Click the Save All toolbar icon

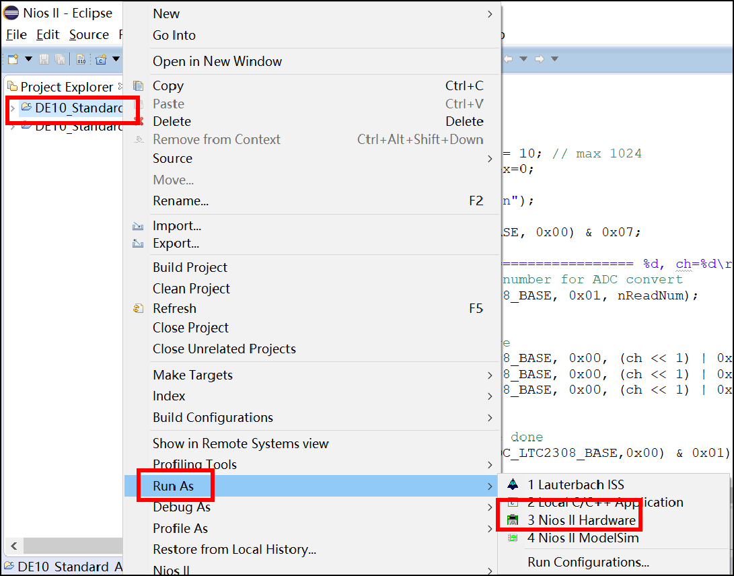tap(60, 59)
